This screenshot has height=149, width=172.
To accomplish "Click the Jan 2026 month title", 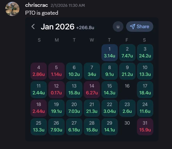I will pos(58,26).
